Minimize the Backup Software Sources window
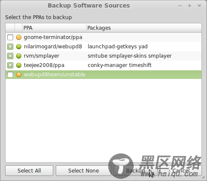 (180, 6)
